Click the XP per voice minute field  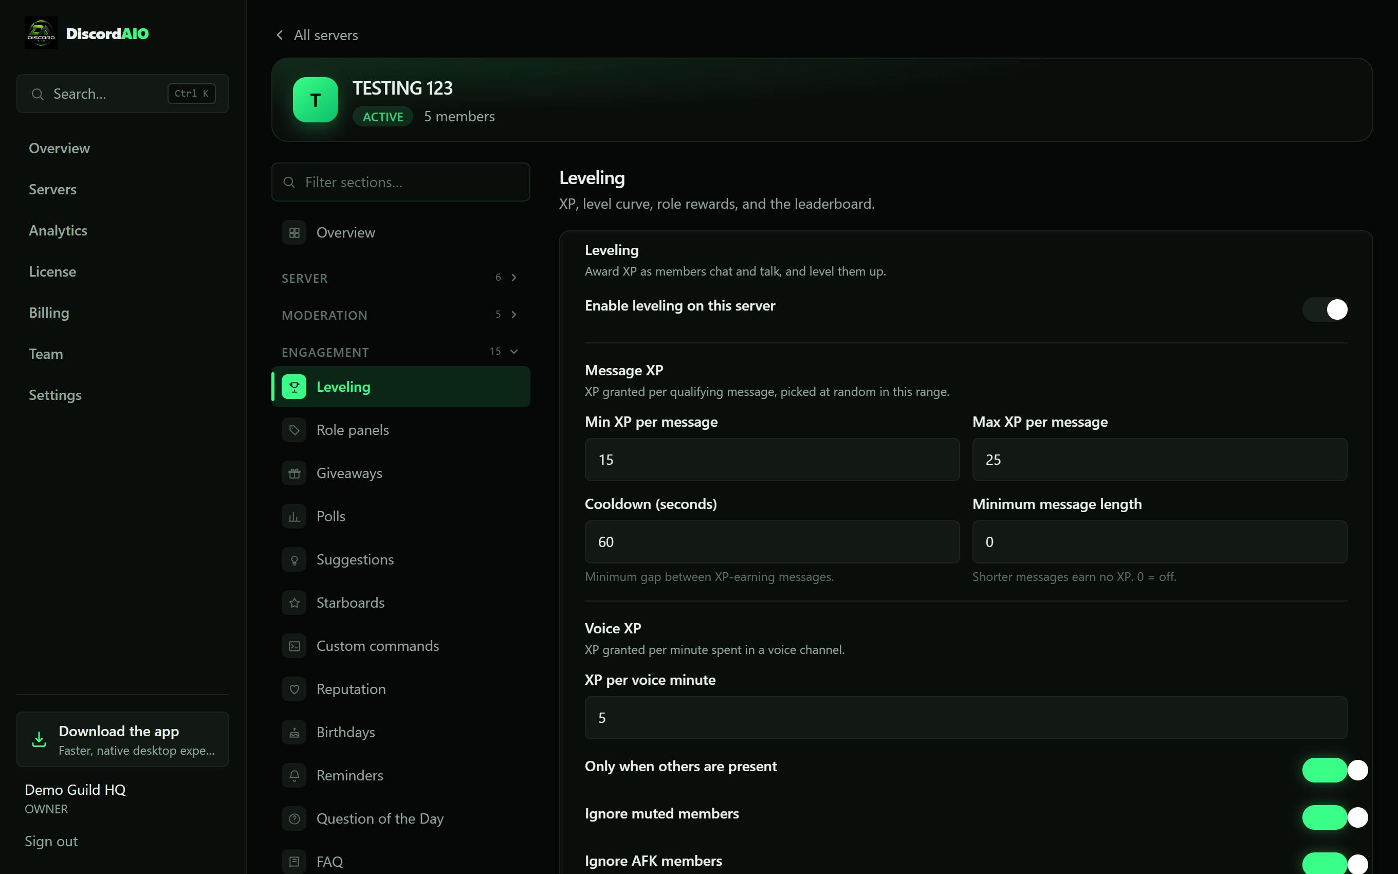pyautogui.click(x=966, y=717)
